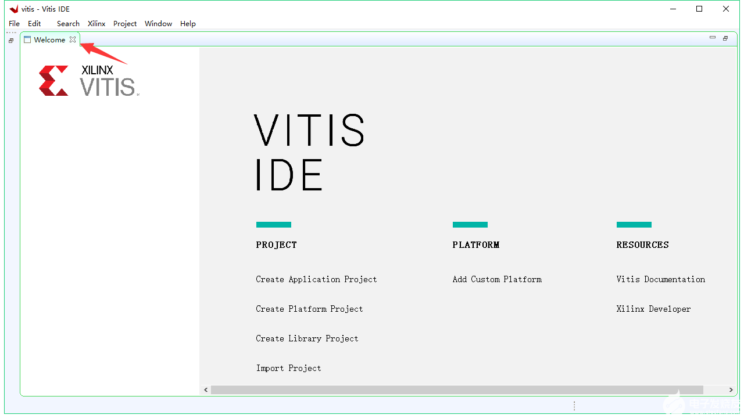Click the RESOURCES section heading
The width and height of the screenshot is (744, 418).
coord(642,245)
